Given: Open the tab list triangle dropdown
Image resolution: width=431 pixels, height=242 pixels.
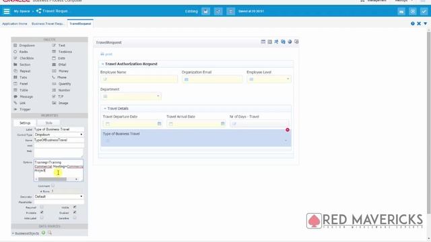Looking at the screenshot, I should [425, 24].
